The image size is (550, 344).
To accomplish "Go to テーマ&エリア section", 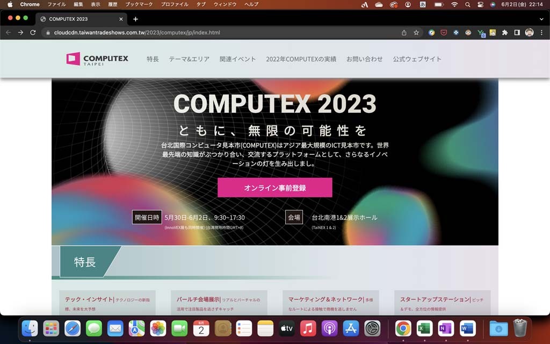I will click(x=189, y=59).
